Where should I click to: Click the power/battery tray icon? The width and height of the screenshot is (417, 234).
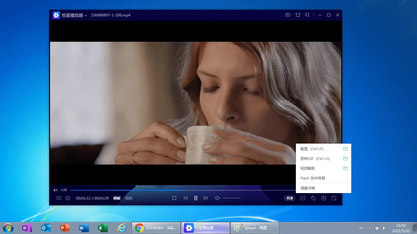(x=377, y=228)
